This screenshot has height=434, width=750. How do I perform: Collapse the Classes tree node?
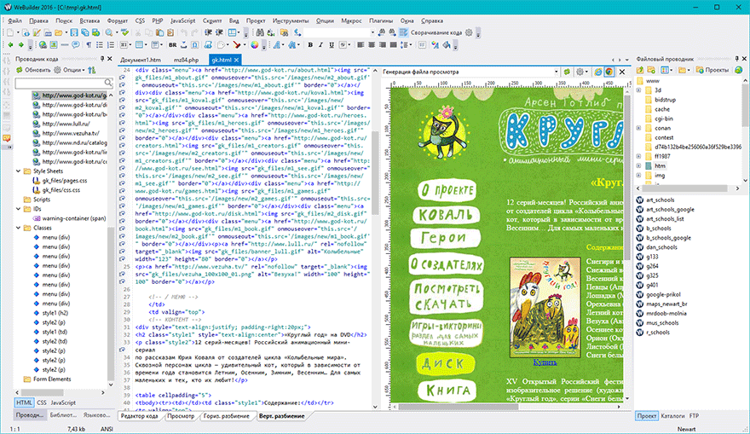(x=18, y=228)
